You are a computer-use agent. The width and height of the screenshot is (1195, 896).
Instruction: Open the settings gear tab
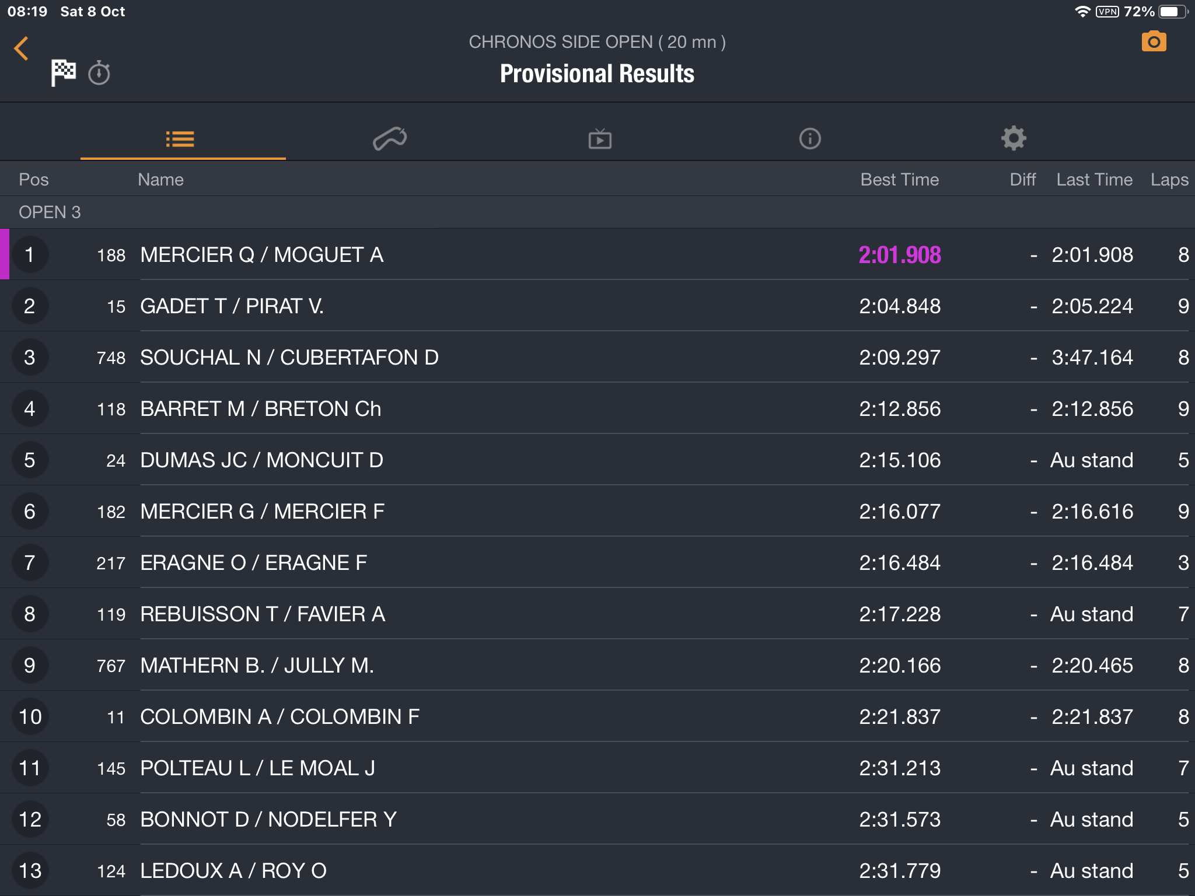point(1014,139)
